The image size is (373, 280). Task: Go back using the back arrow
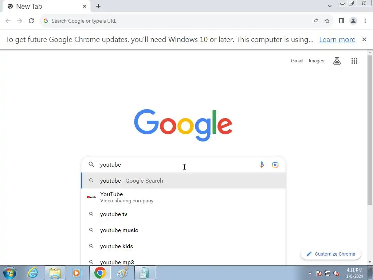pos(8,21)
